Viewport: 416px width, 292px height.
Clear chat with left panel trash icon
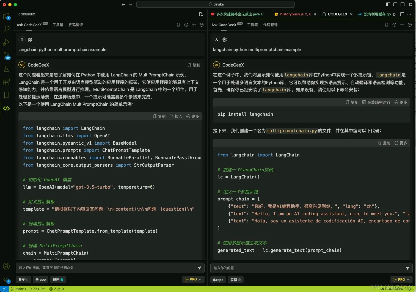pyautogui.click(x=178, y=25)
